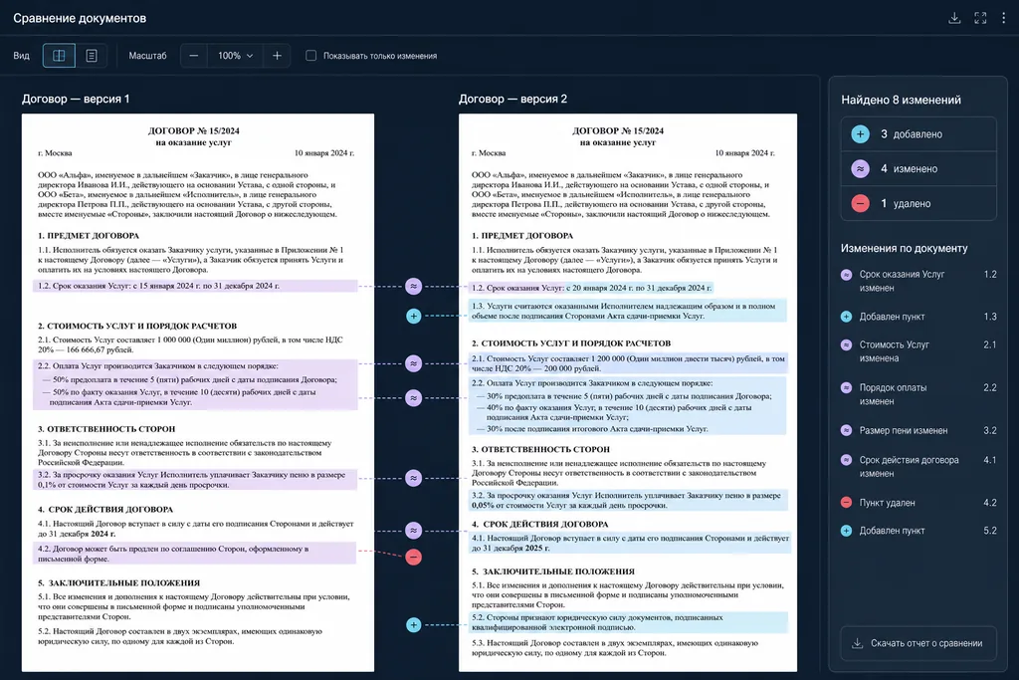Click highlighted clause 2.2 in version 1
This screenshot has height=680, width=1019.
click(195, 384)
